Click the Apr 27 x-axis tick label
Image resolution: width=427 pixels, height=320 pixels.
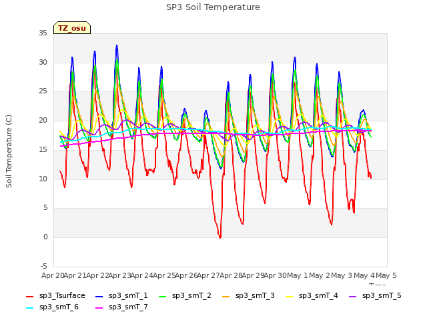209,275
